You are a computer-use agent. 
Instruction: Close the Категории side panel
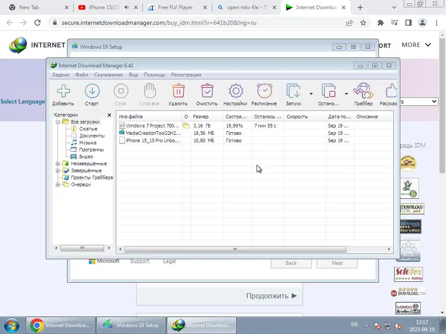coord(109,115)
